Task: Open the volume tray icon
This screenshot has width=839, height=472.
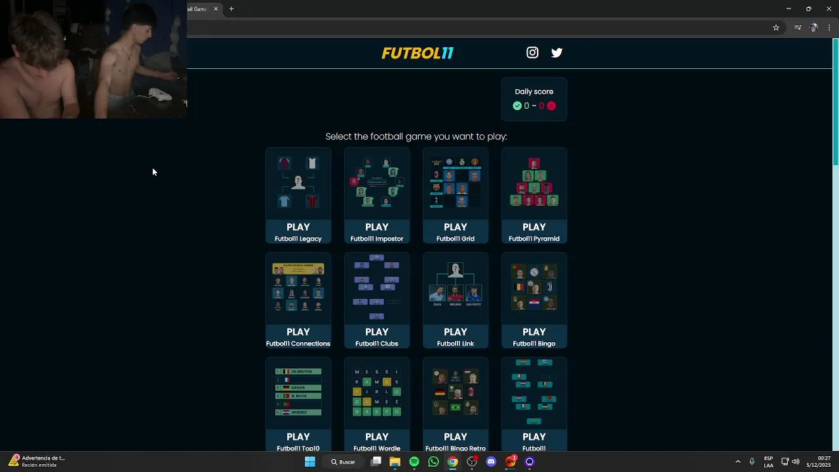Action: click(795, 462)
